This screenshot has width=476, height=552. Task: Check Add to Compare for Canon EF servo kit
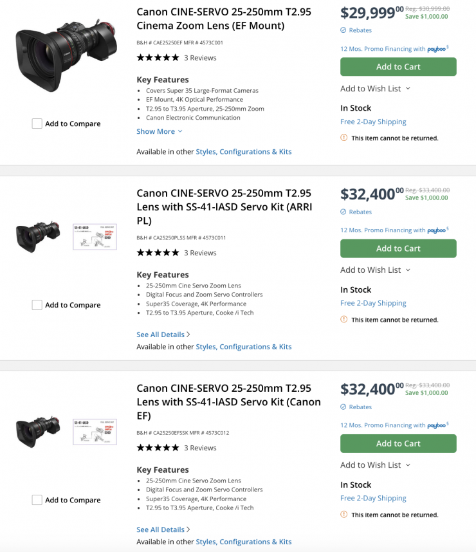tap(37, 500)
